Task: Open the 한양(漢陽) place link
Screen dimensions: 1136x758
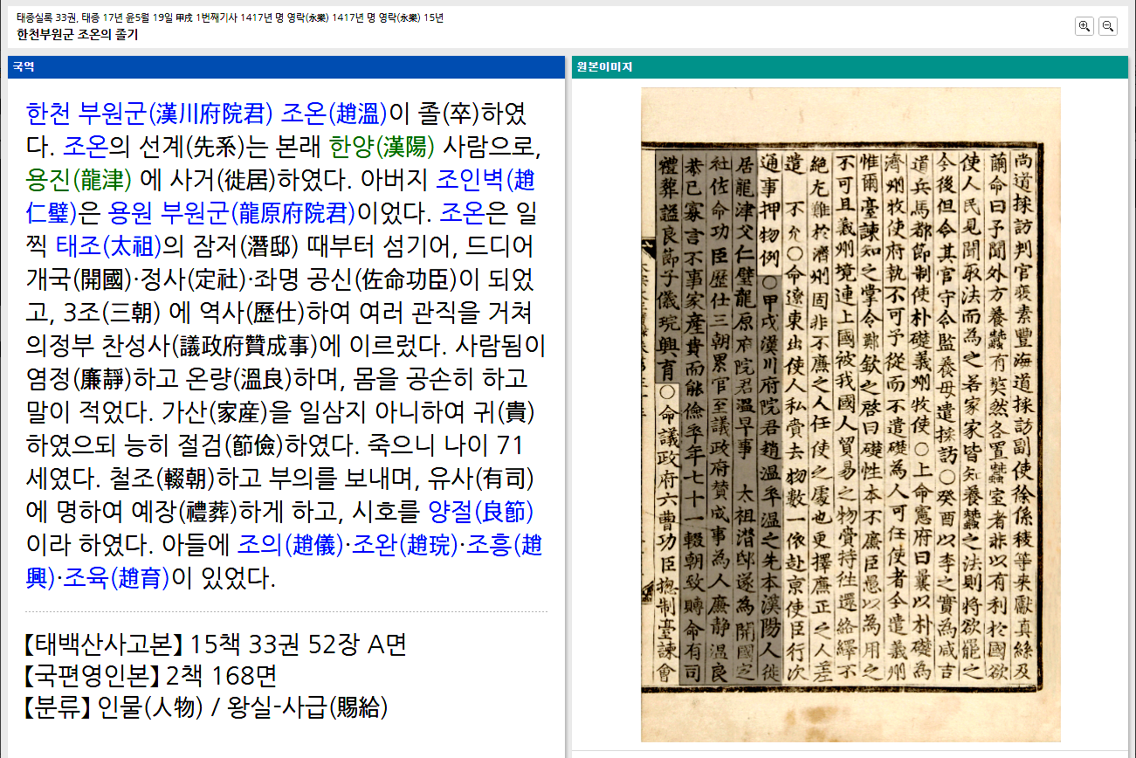Action: click(382, 146)
